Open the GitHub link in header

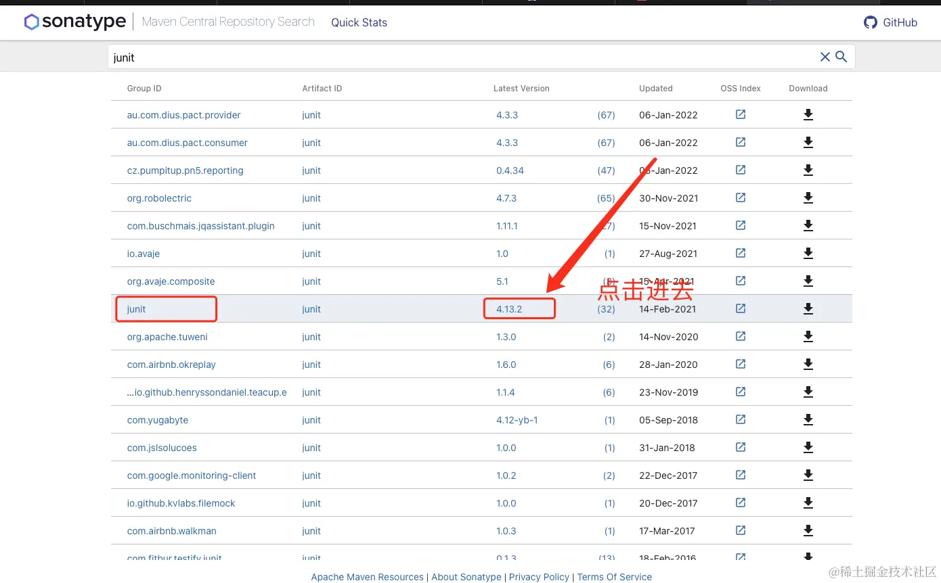pos(890,22)
